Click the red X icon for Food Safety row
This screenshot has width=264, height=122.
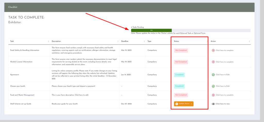click(x=213, y=50)
